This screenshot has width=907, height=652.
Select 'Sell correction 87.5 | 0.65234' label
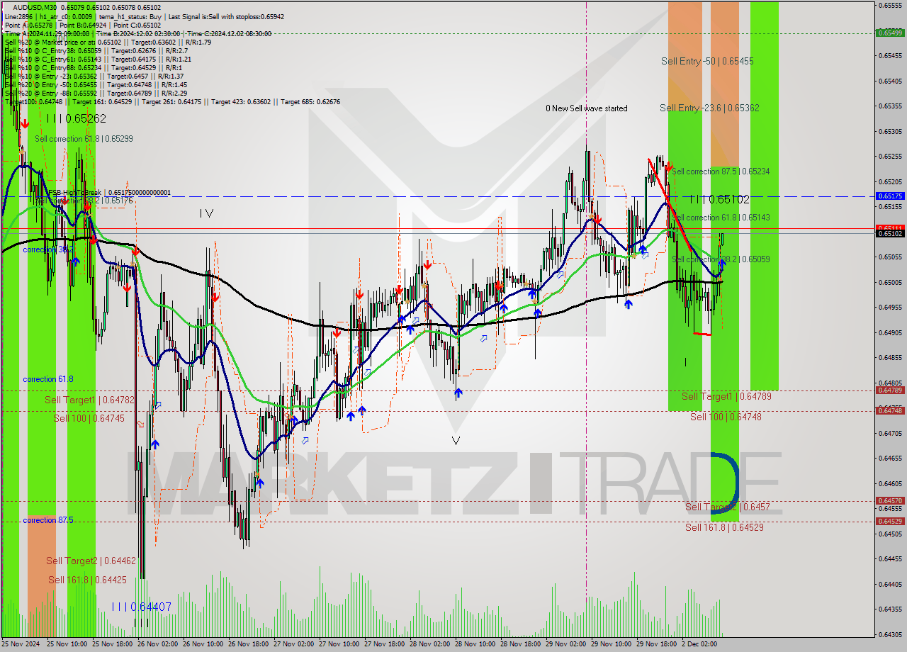coord(720,172)
